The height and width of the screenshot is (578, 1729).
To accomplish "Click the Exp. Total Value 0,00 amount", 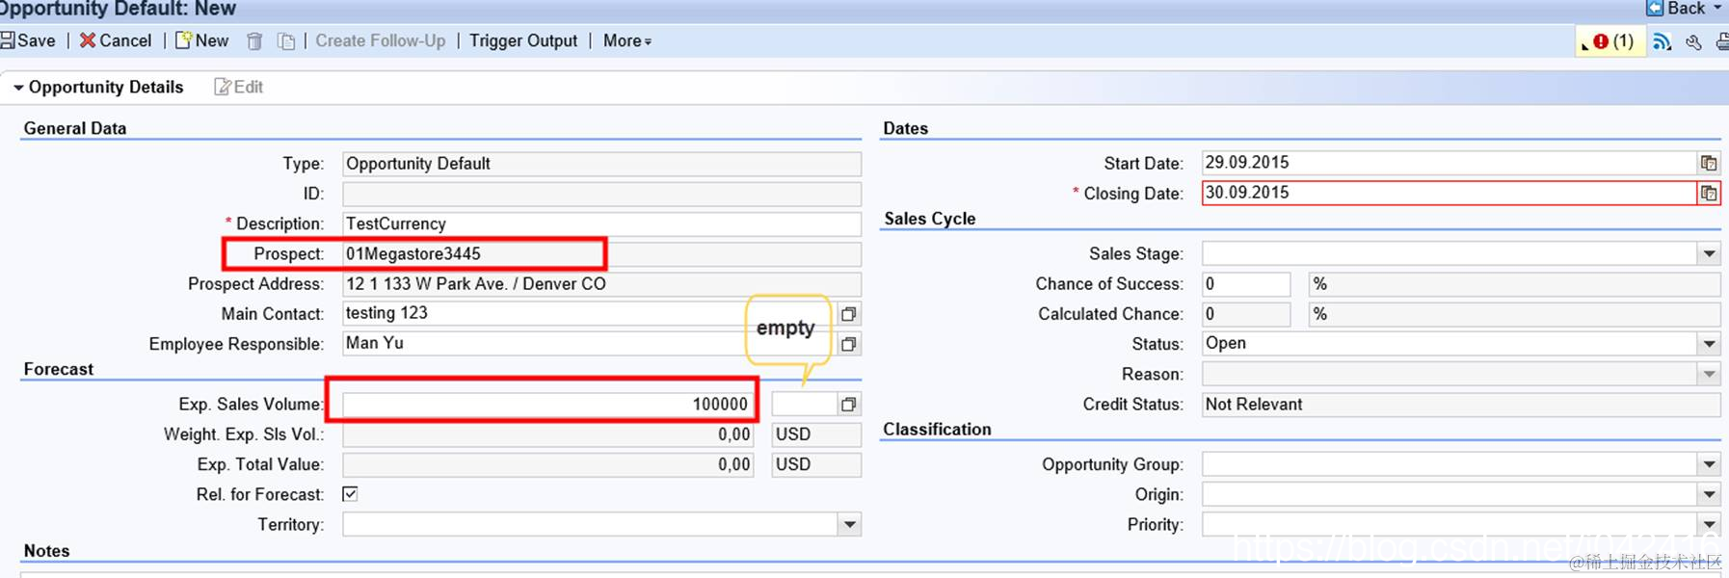I will pos(547,464).
